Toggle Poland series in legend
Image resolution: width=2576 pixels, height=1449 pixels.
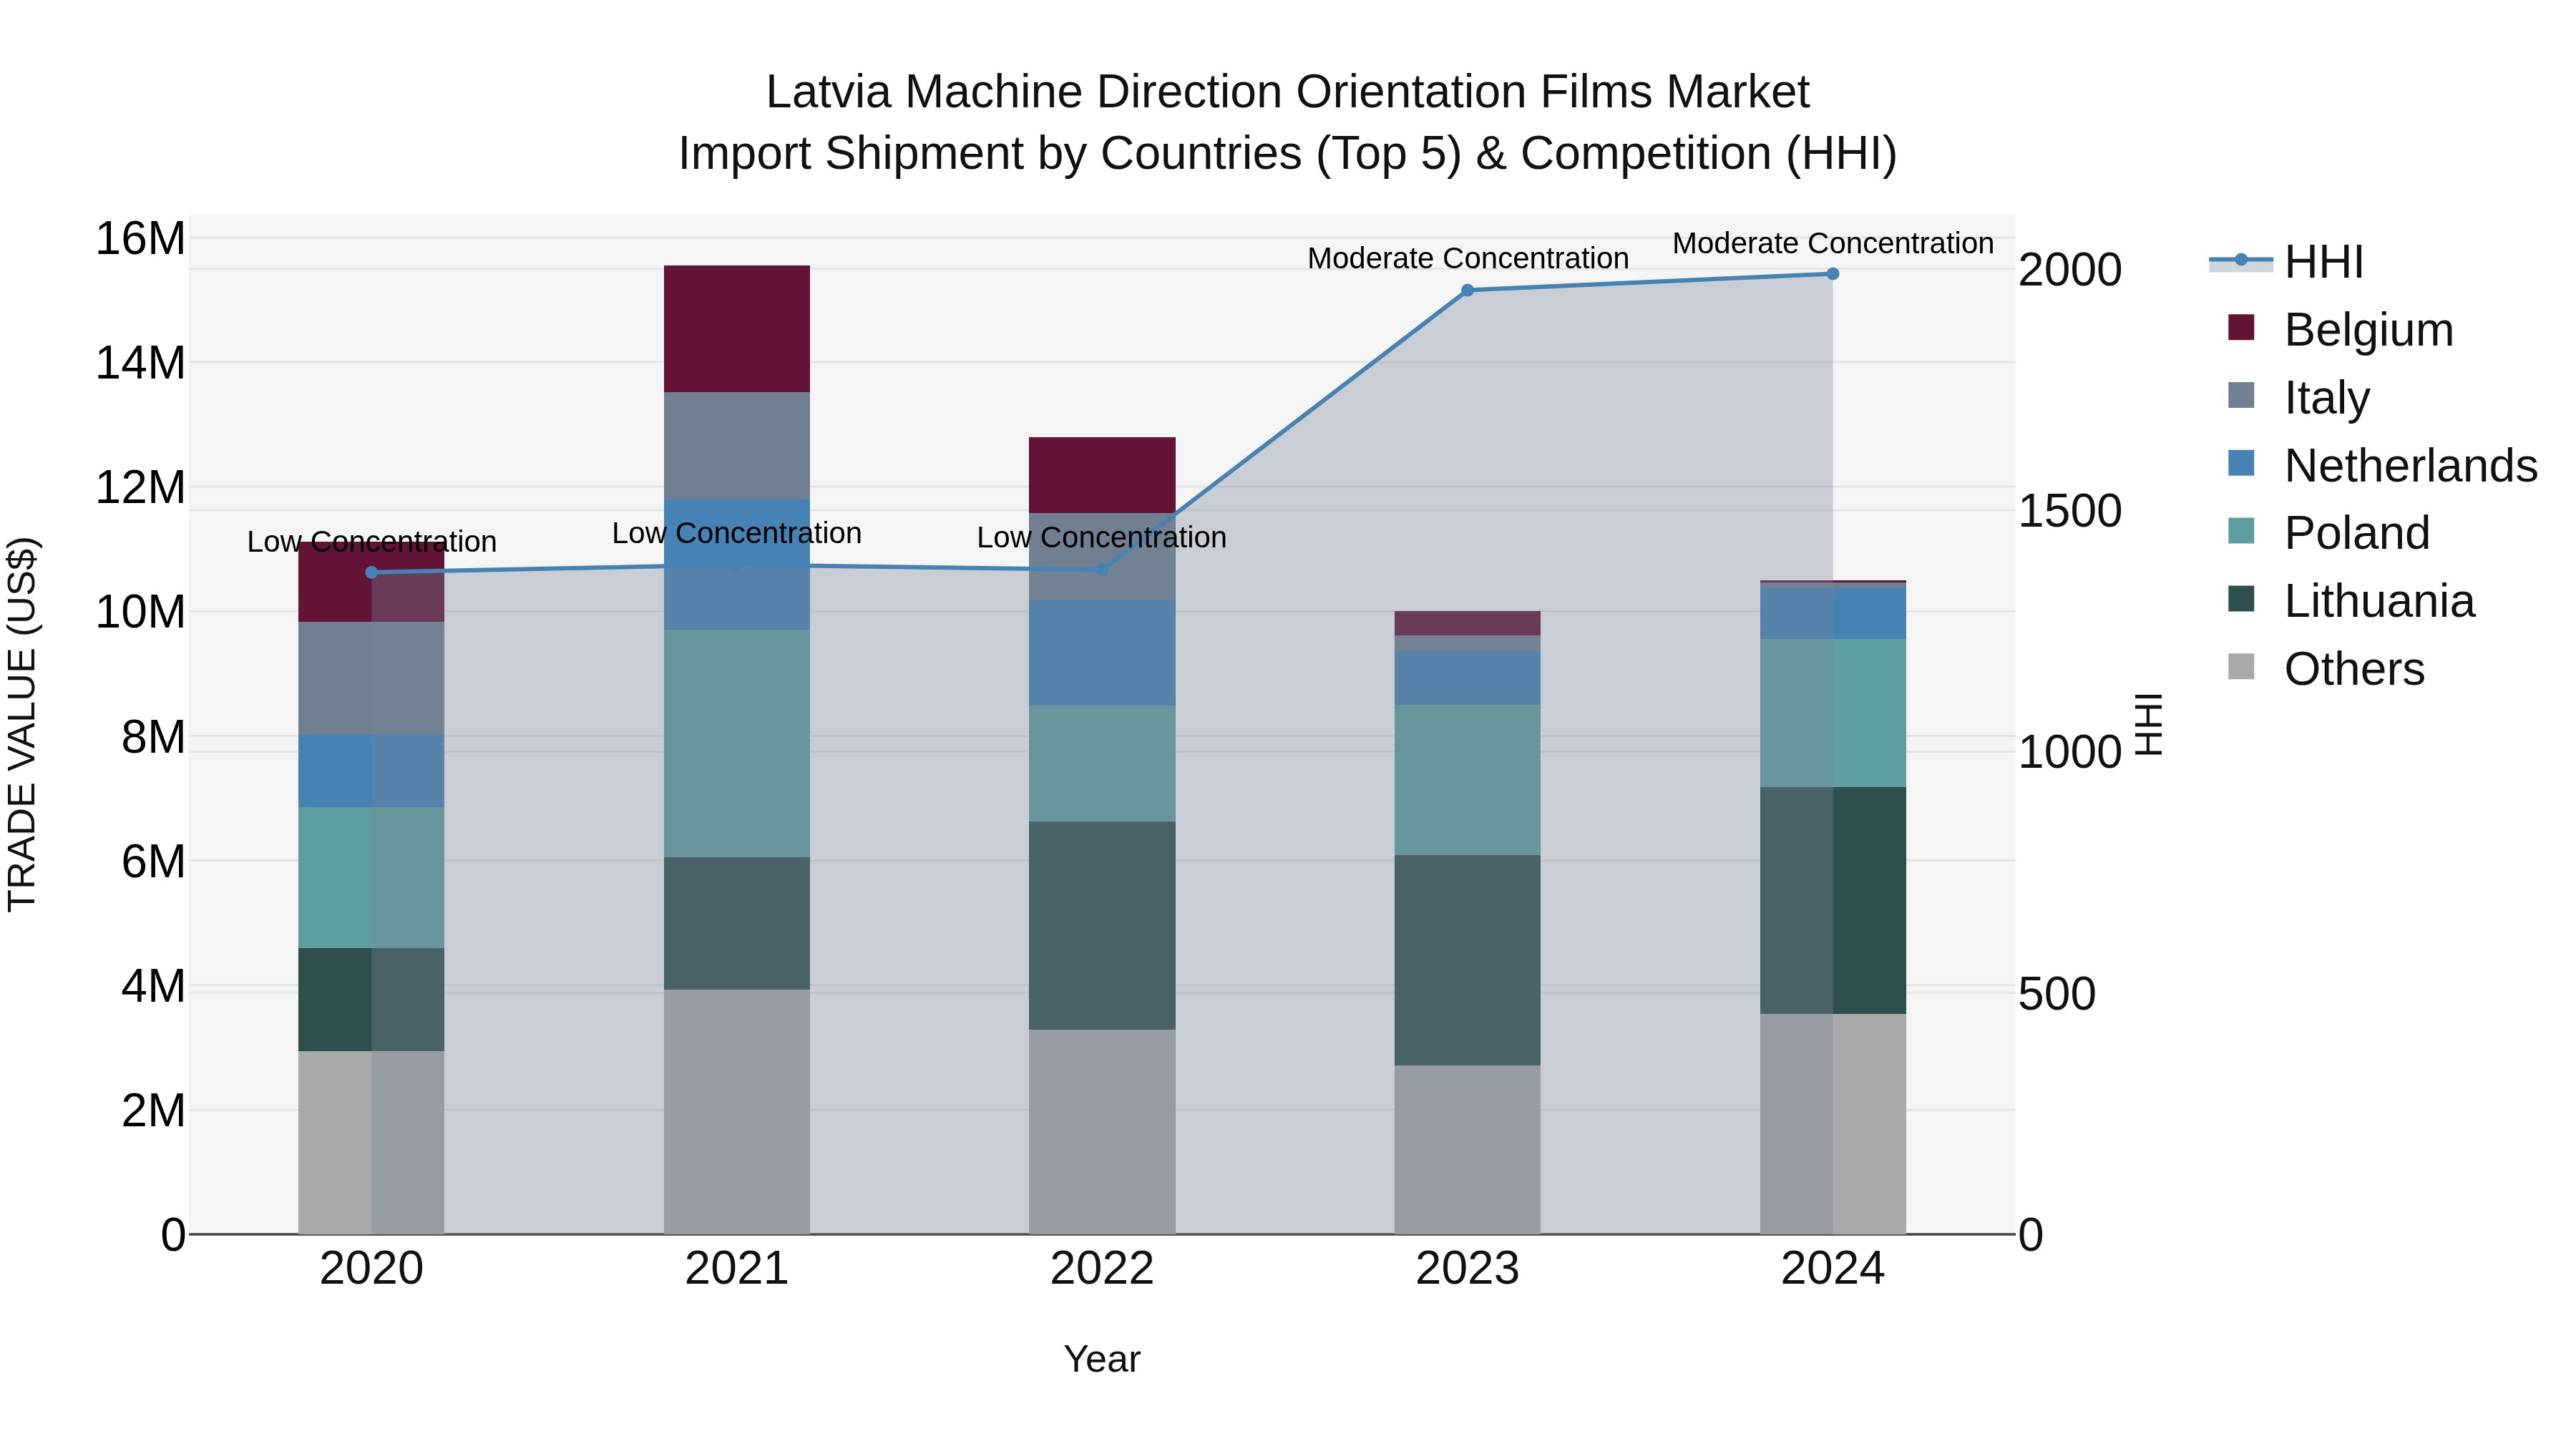[2329, 533]
